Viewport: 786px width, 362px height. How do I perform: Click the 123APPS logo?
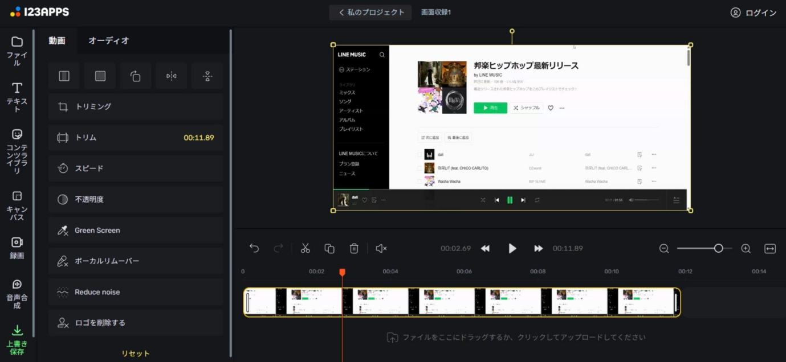[39, 12]
